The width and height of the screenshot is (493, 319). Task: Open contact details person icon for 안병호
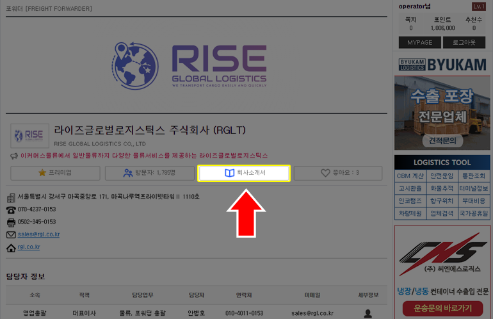point(368,313)
